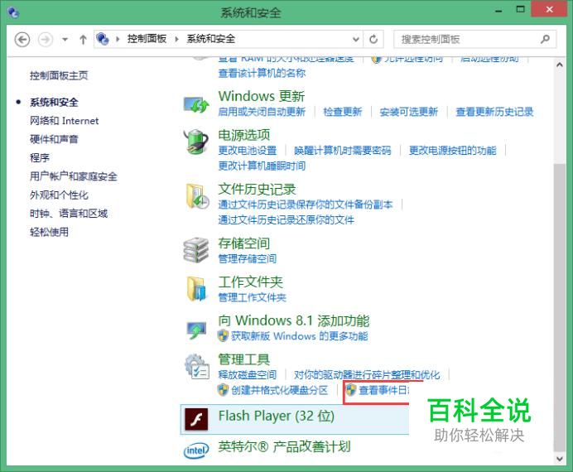Click the 工作文件夹 folder icon
This screenshot has width=573, height=472.
tap(196, 289)
